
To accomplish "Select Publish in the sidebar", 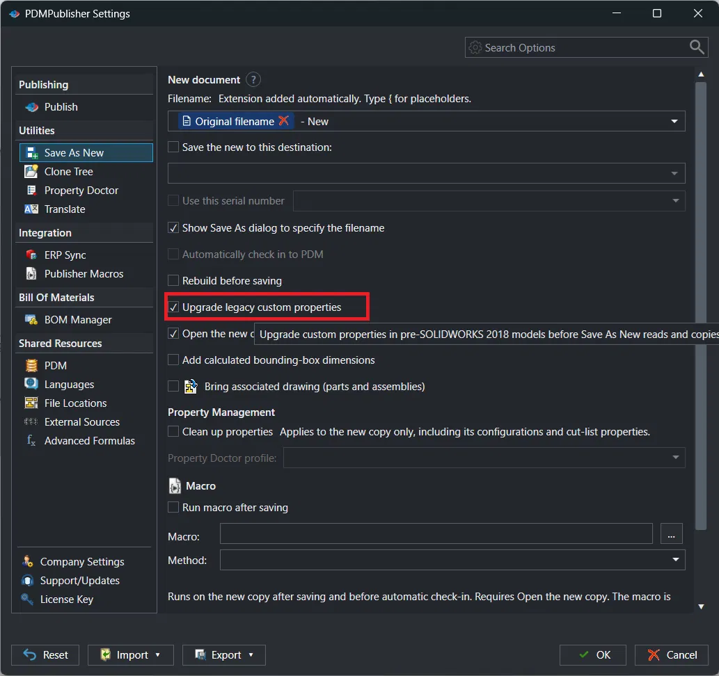I will [x=86, y=107].
